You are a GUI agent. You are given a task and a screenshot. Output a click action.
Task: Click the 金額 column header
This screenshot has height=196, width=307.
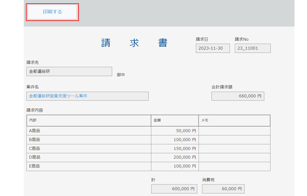click(175, 120)
